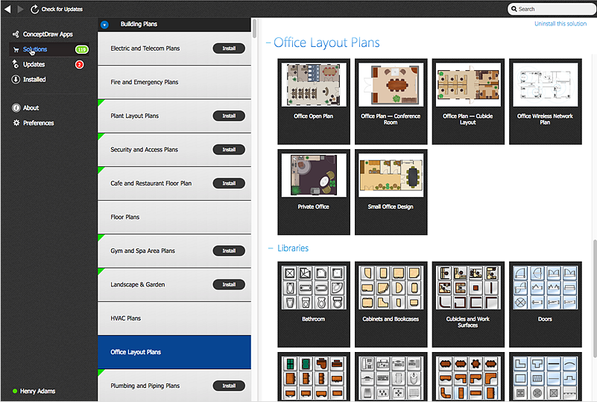Open Office Plan — Cubicle Layout sample
This screenshot has height=402, width=597.
(468, 101)
